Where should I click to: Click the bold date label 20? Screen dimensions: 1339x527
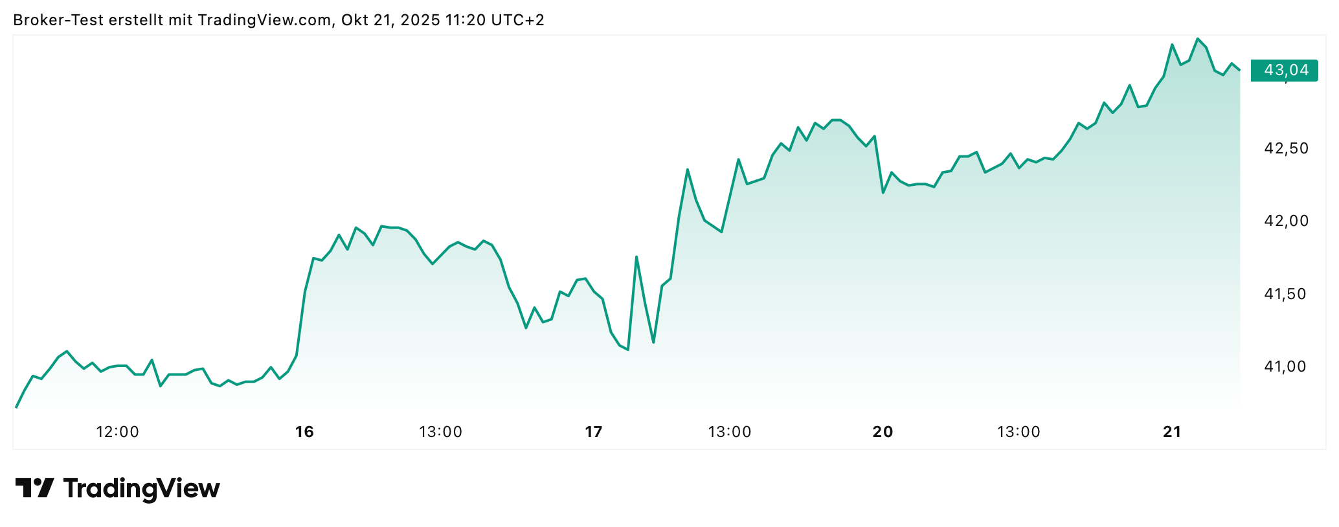pos(883,432)
